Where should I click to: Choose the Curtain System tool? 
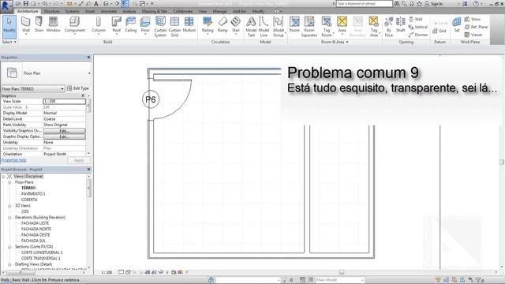pyautogui.click(x=160, y=27)
